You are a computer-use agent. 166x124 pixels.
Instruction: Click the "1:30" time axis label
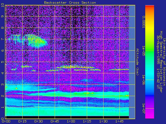tap(103, 121)
